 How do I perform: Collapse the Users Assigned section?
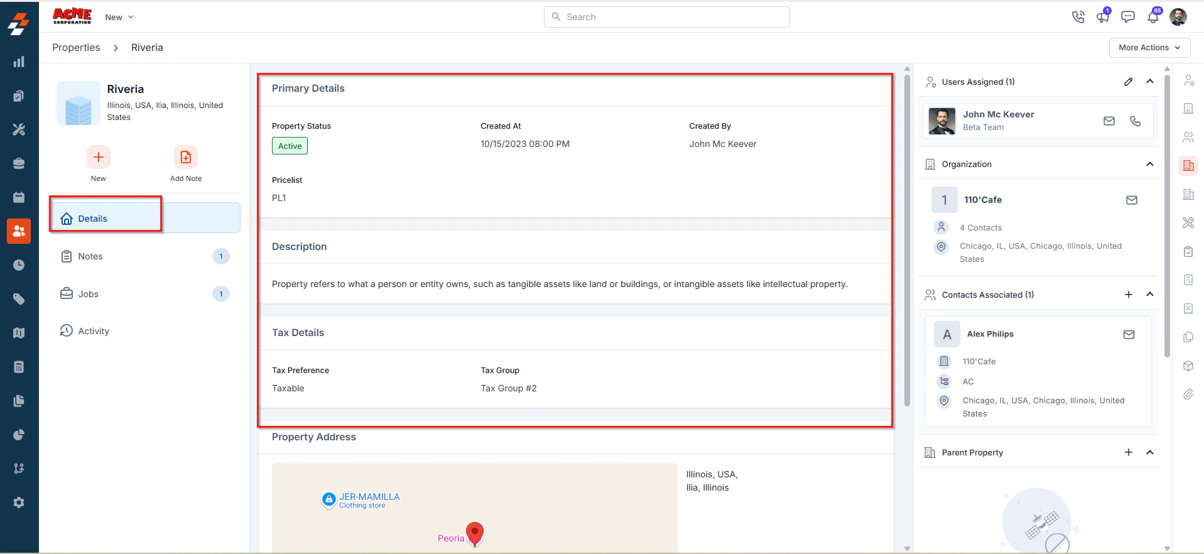click(x=1150, y=82)
